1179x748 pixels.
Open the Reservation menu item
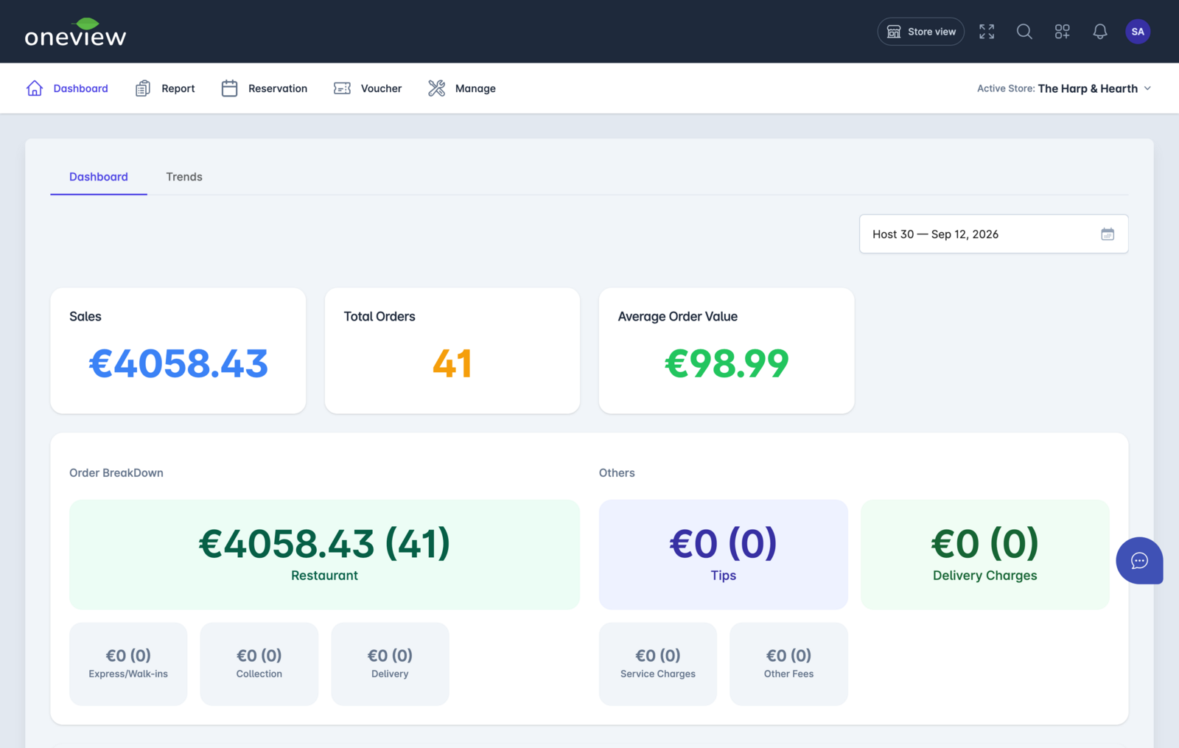(278, 88)
